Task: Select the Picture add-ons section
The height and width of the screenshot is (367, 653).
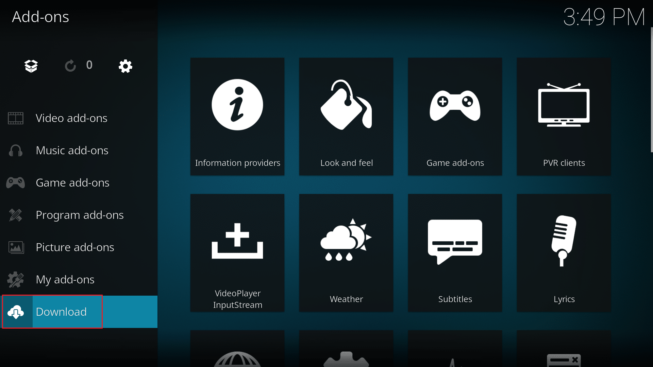Action: [x=75, y=247]
